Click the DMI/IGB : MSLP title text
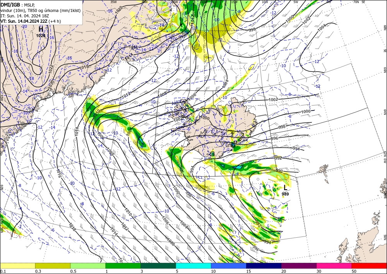This screenshot has width=387, height=274. tap(18, 5)
